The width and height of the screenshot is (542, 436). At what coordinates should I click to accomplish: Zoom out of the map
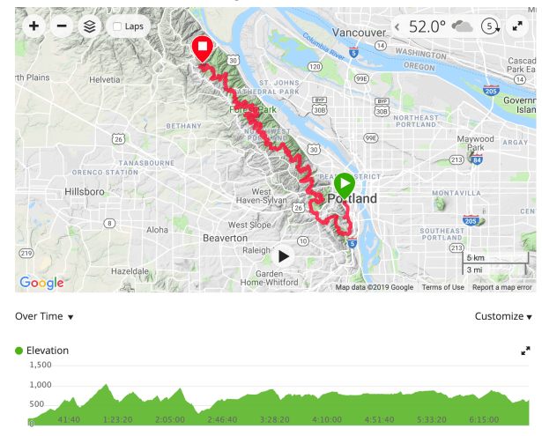pyautogui.click(x=62, y=26)
